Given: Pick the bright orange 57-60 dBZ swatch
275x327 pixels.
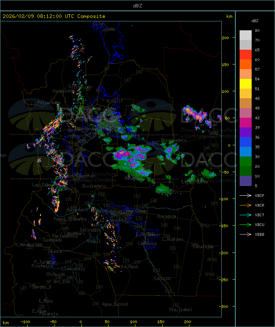Looking at the screenshot, I should click(245, 64).
